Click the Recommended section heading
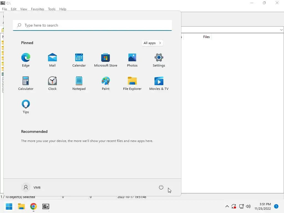Screen dimensions: 284x213 click(x=34, y=131)
